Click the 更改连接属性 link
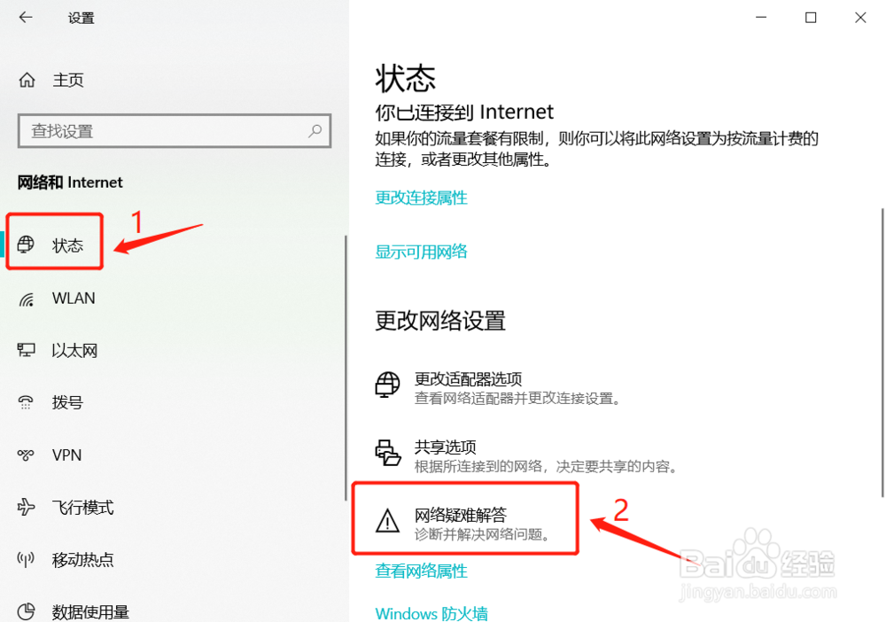886x622 pixels. click(421, 198)
